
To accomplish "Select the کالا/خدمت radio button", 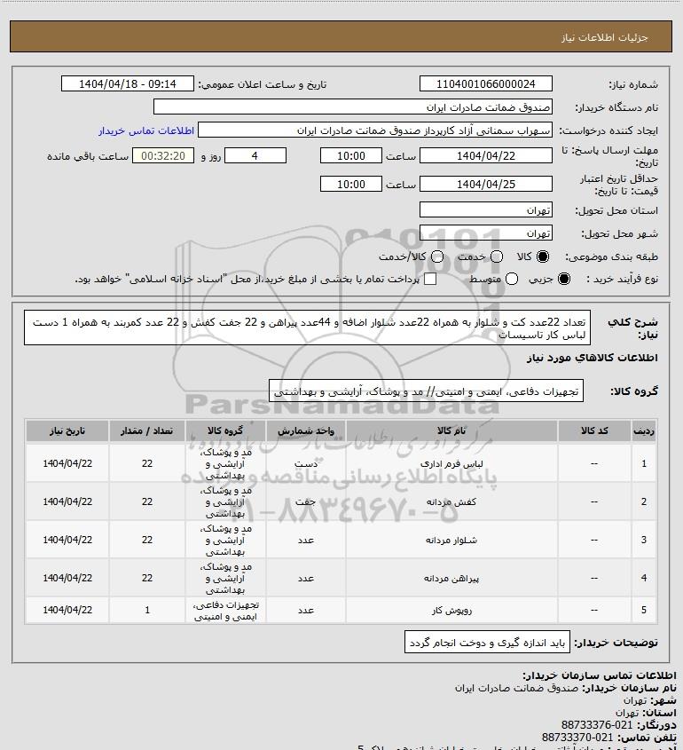I will tap(436, 257).
